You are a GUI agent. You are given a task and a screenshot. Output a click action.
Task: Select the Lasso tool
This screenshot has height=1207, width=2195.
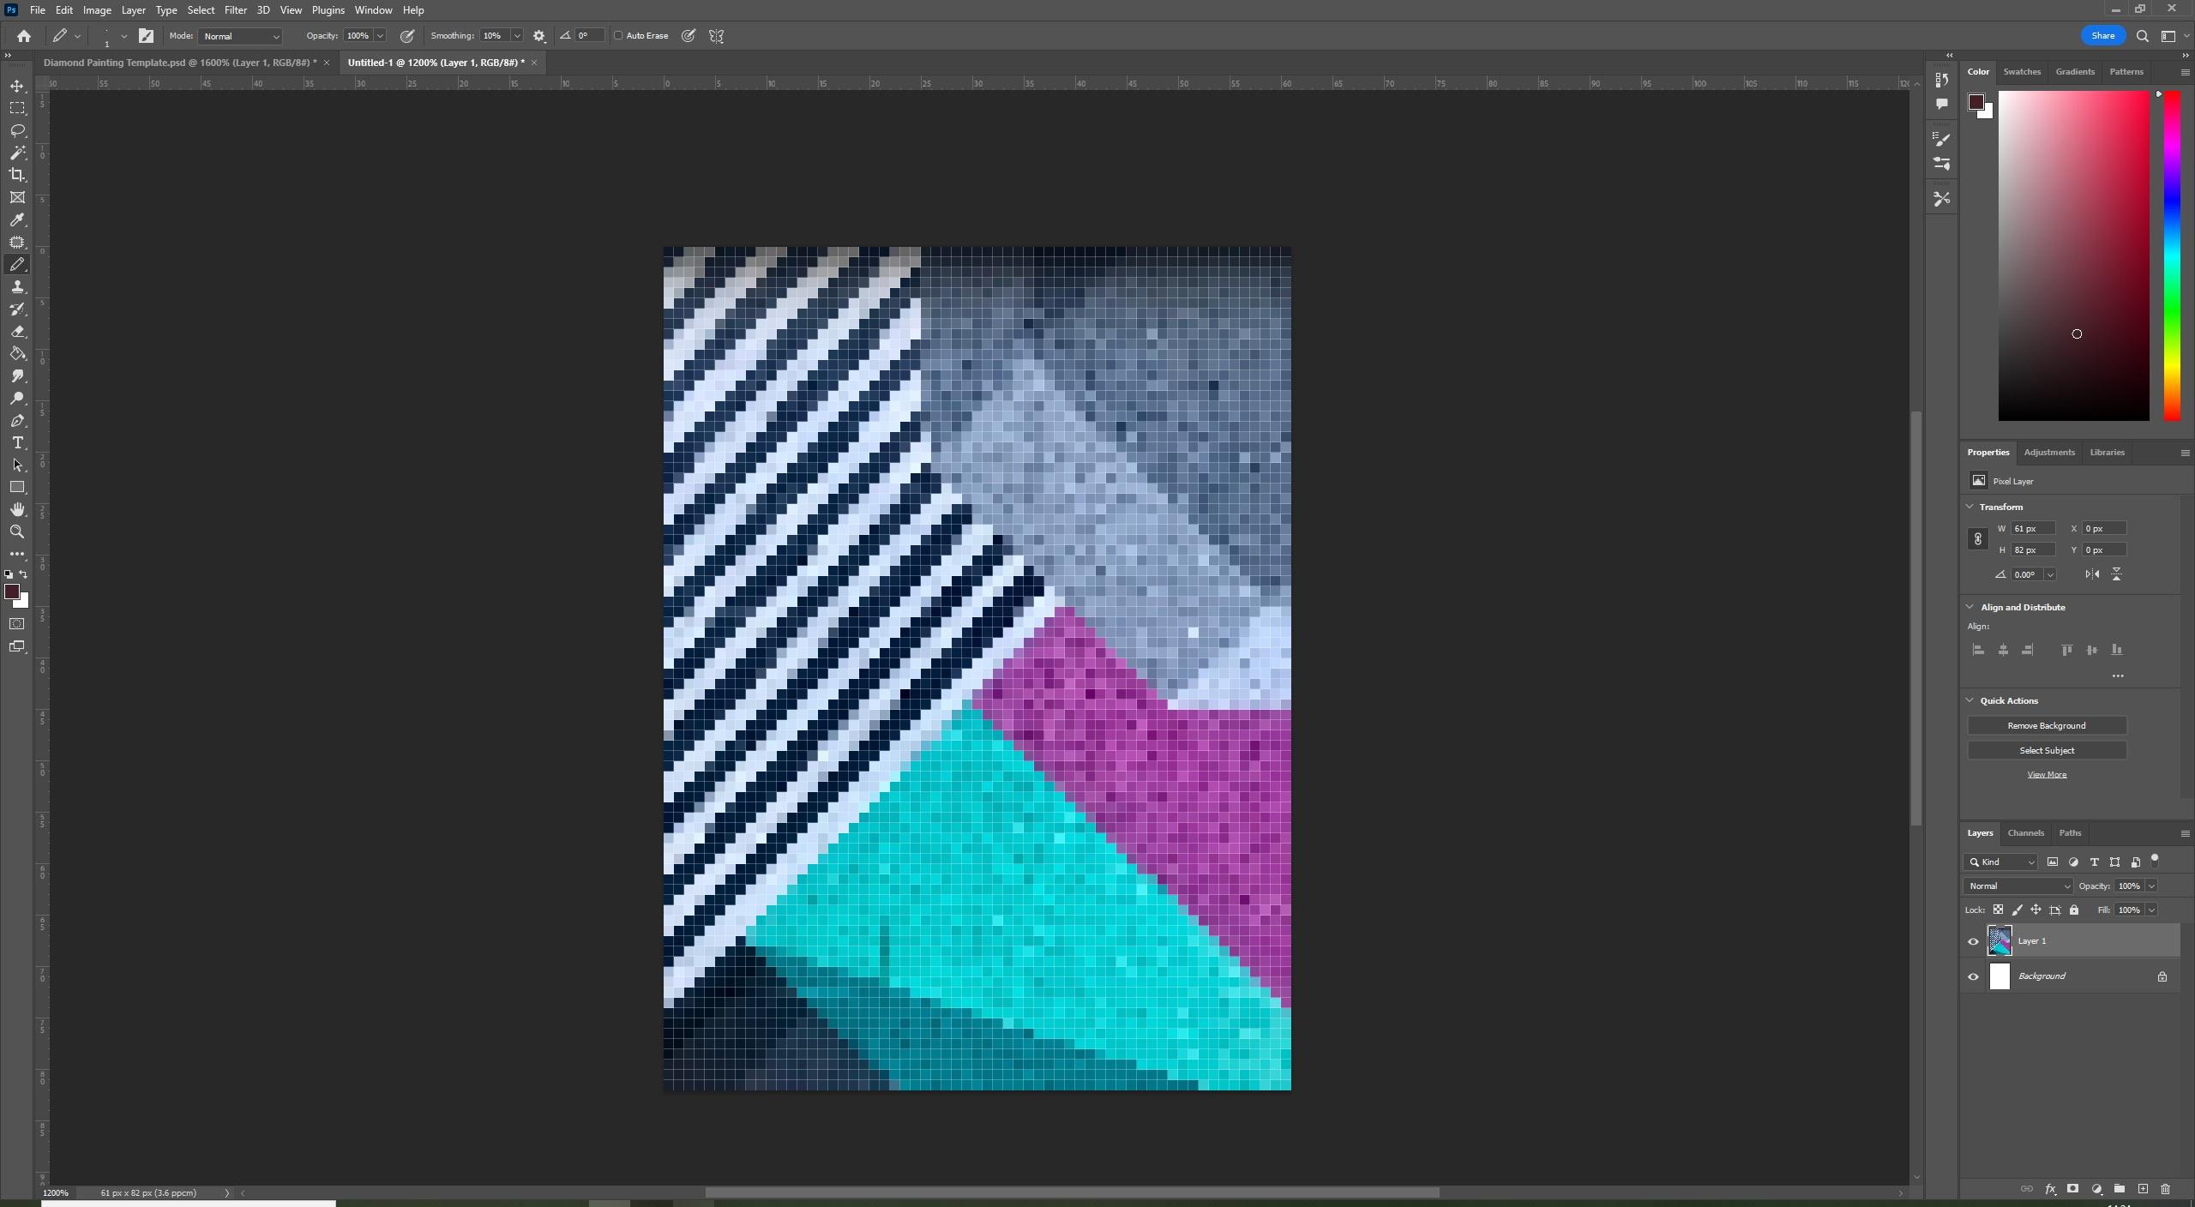pyautogui.click(x=17, y=131)
